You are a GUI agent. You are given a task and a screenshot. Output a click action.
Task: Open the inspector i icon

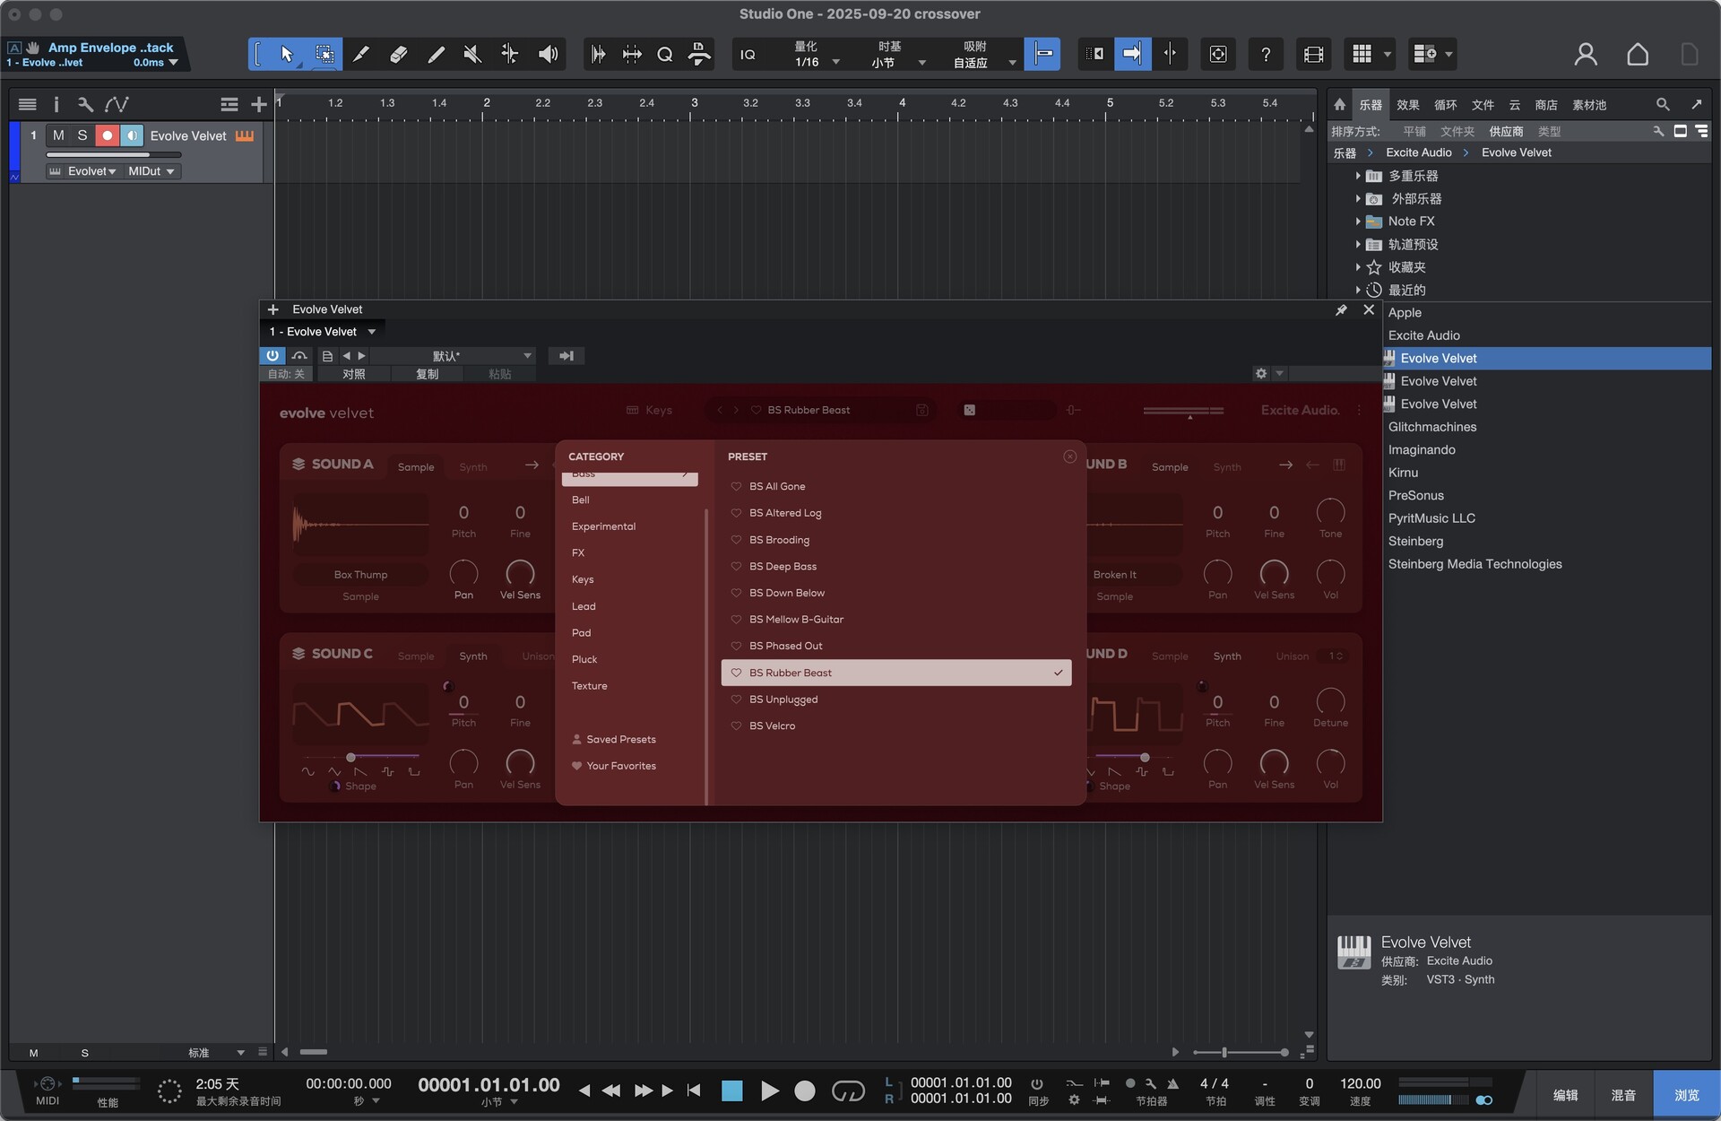point(56,105)
